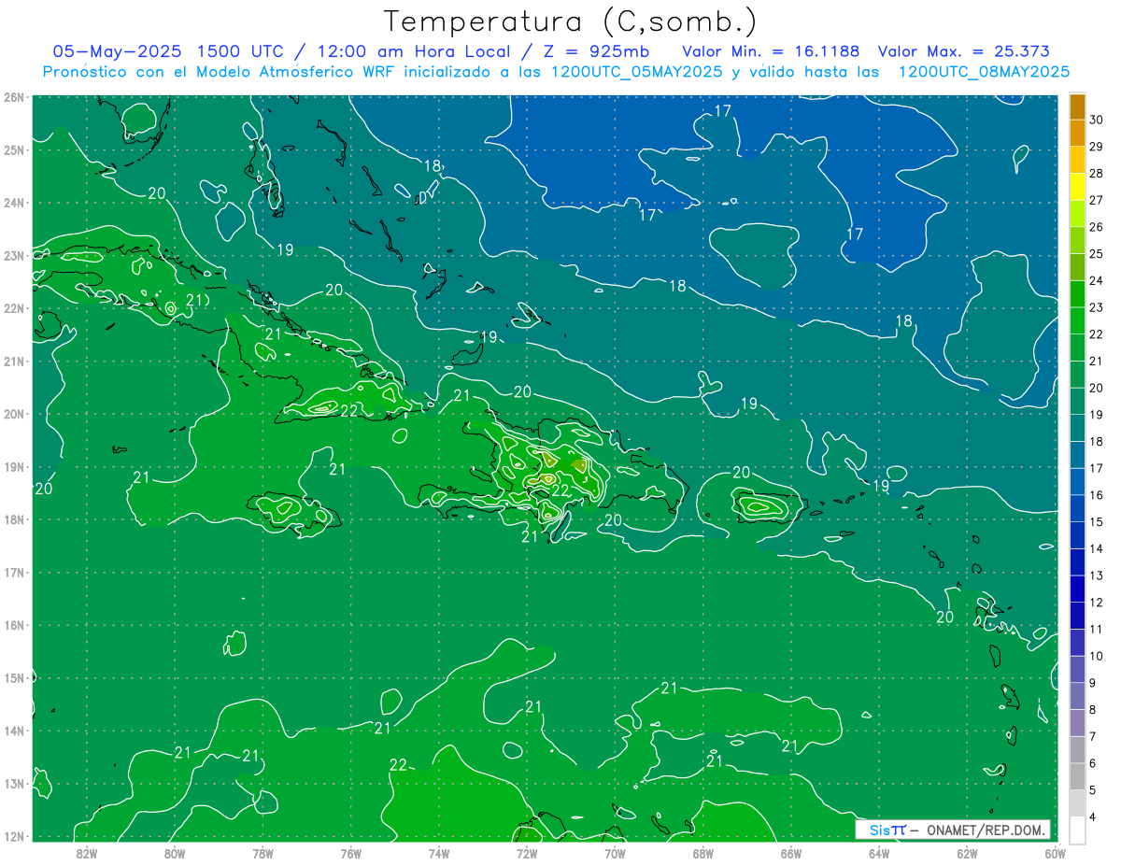1121x866 pixels.
Task: Click the 64W longitude axis label
Action: click(879, 853)
